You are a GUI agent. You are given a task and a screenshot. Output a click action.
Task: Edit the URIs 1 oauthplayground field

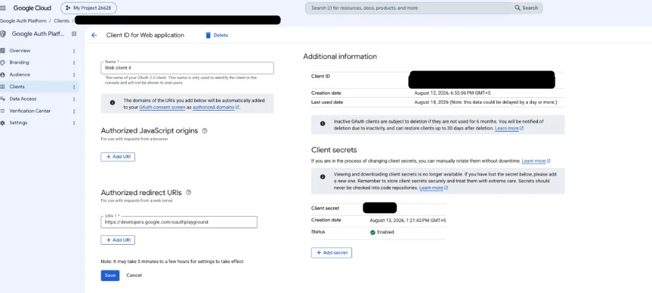coord(179,222)
